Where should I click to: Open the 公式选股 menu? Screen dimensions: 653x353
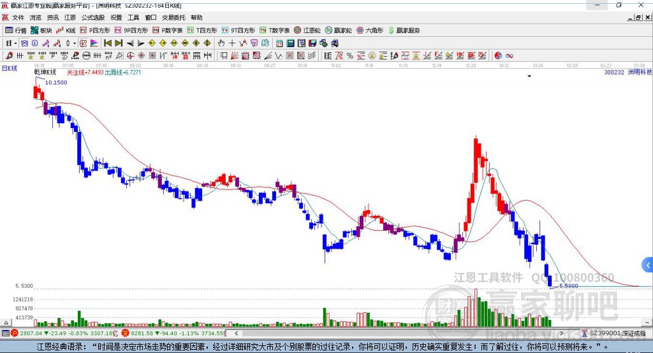[x=93, y=17]
